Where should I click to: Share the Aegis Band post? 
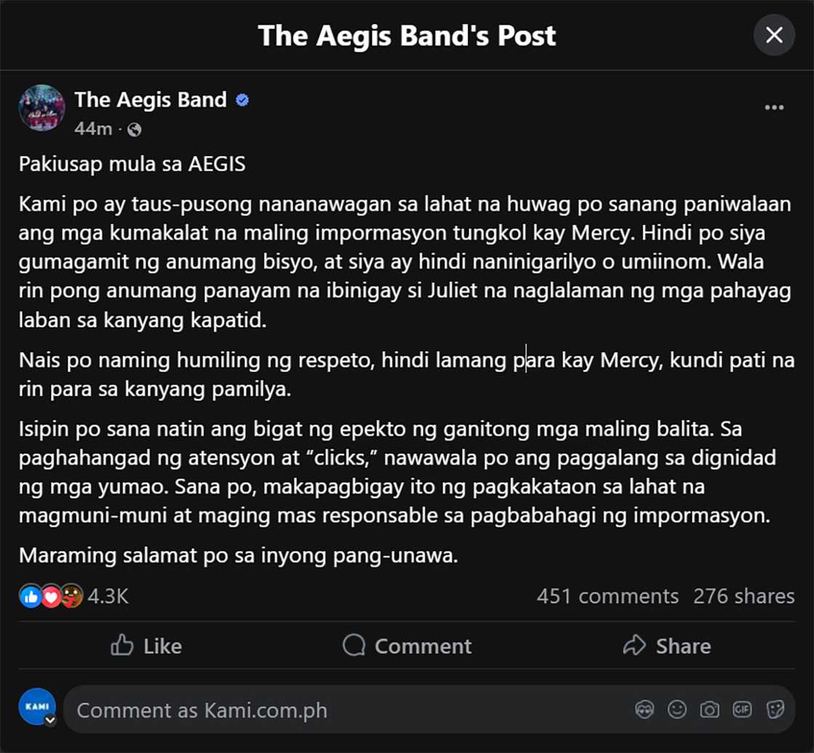667,646
